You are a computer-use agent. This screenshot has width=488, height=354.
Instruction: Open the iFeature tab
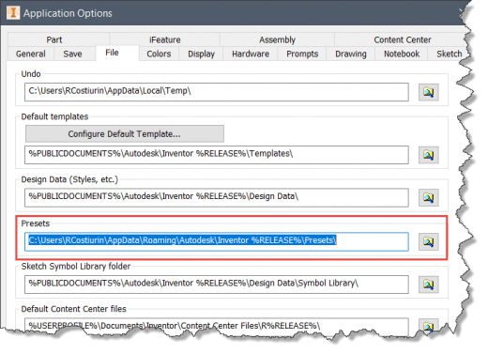[x=165, y=39]
